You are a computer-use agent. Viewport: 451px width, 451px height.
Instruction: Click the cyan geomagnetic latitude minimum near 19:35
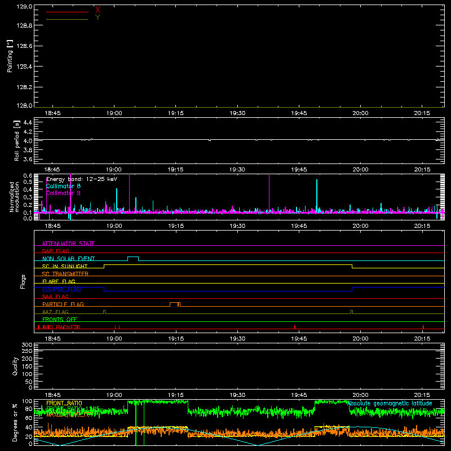click(258, 445)
